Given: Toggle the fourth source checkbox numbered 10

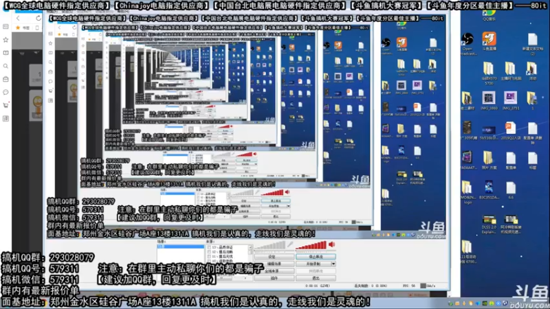Looking at the screenshot, I should coord(209,261).
